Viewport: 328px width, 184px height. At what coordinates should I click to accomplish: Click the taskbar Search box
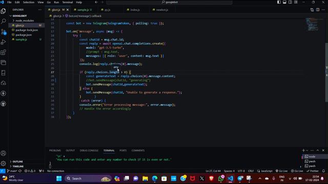click(x=88, y=178)
